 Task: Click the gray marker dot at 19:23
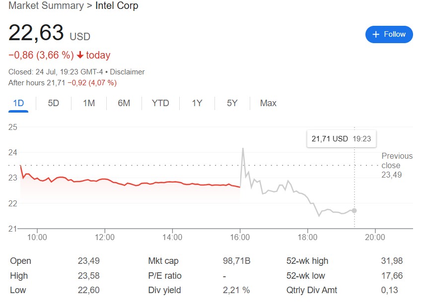click(x=354, y=210)
